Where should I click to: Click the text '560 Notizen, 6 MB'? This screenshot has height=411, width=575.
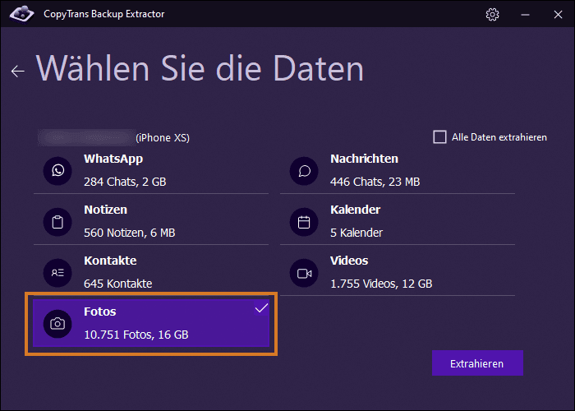[130, 233]
